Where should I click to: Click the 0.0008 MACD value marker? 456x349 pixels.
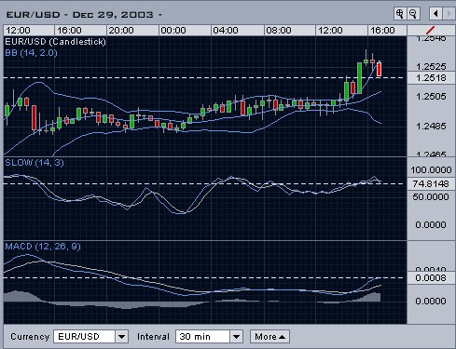tap(431, 277)
